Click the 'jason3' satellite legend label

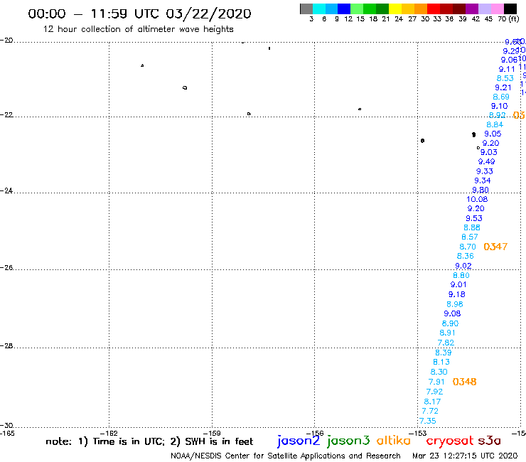348,441
